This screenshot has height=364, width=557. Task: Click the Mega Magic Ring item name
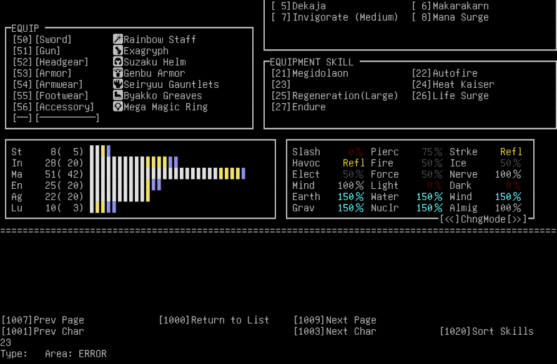tap(165, 107)
